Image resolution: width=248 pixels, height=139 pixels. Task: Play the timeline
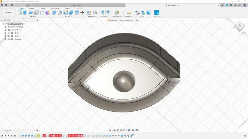[x=8, y=136]
